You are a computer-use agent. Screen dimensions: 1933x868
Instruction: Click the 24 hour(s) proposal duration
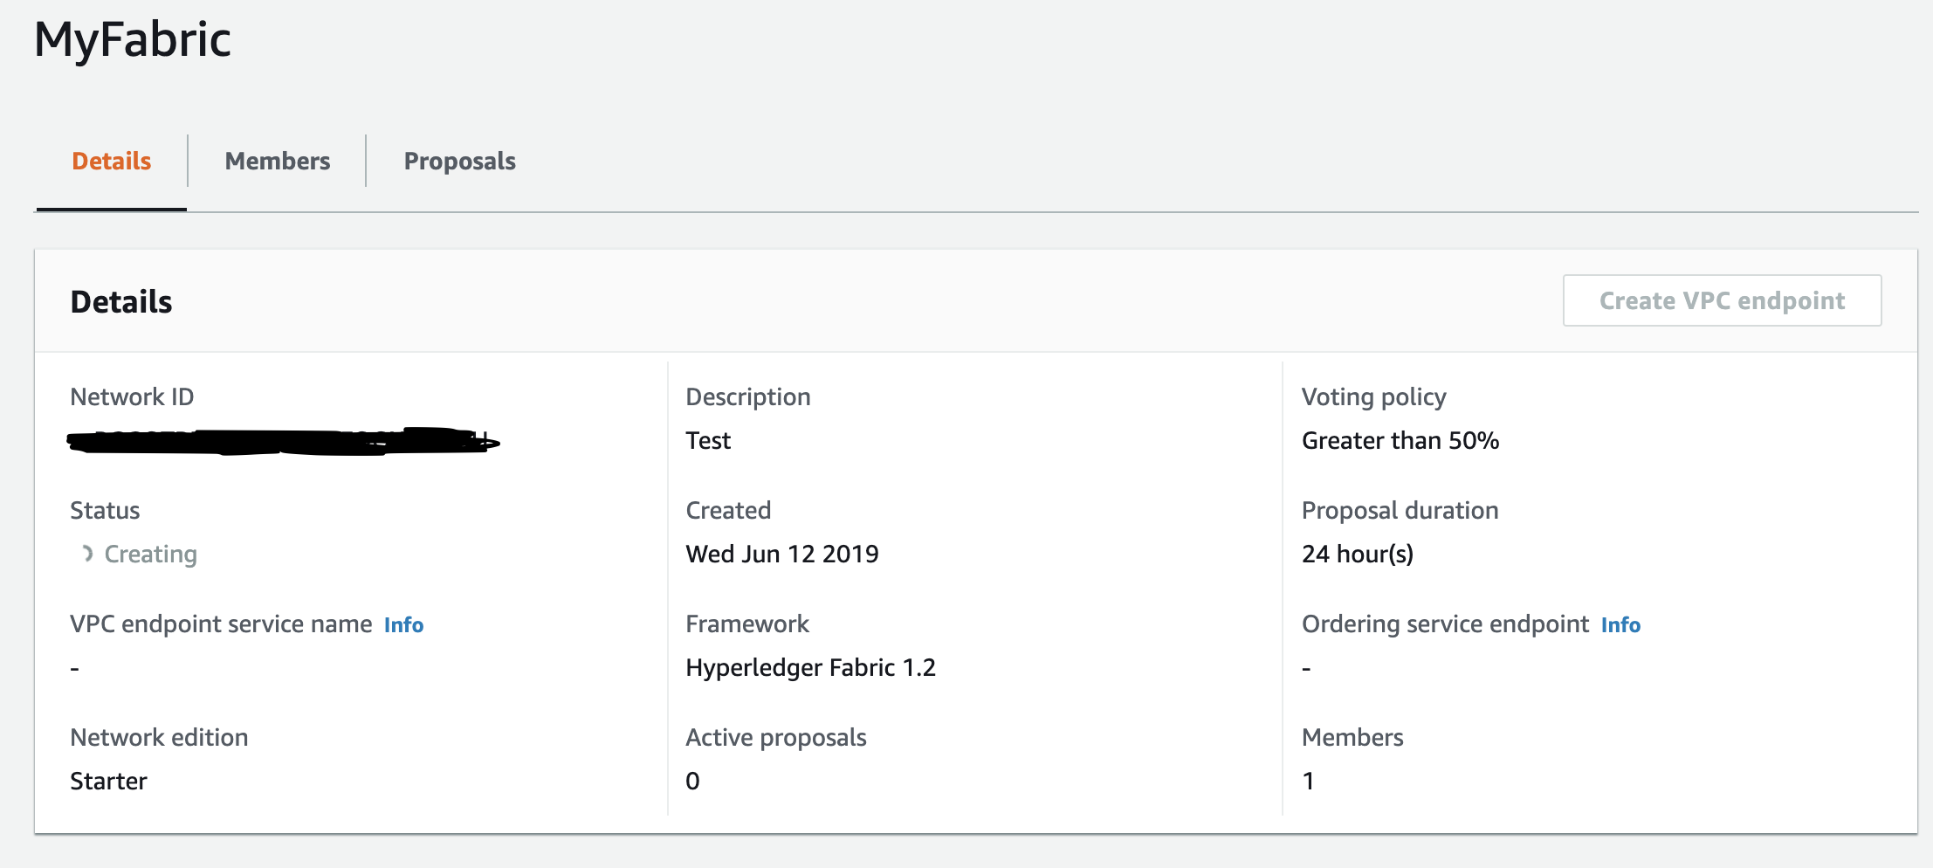[x=1358, y=555]
